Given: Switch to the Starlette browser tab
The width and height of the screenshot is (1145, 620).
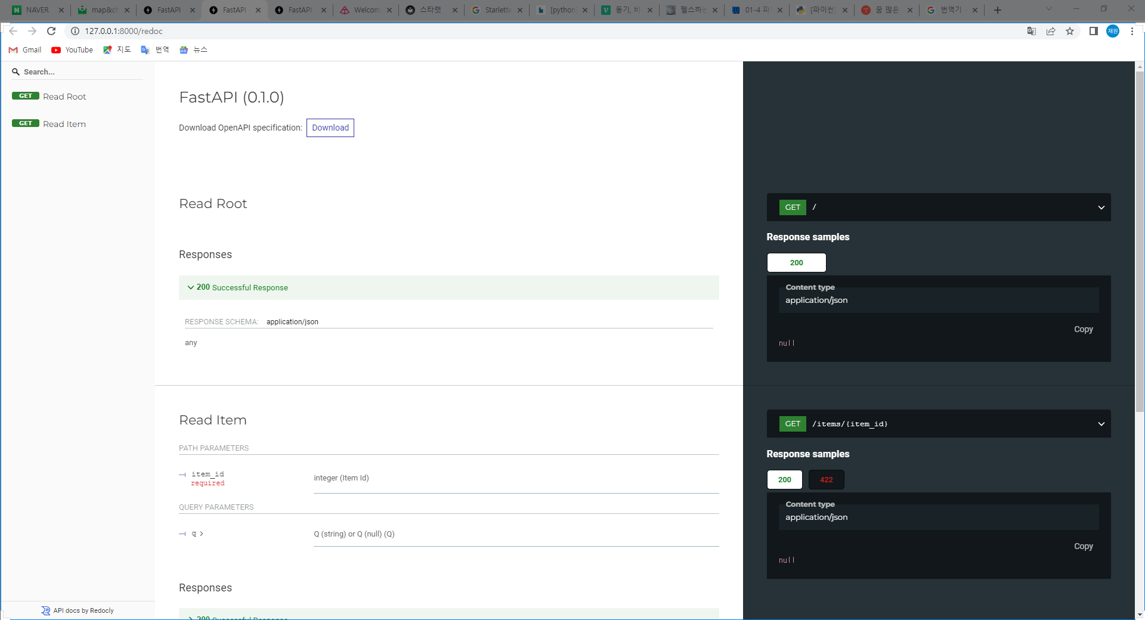Looking at the screenshot, I should click(496, 10).
